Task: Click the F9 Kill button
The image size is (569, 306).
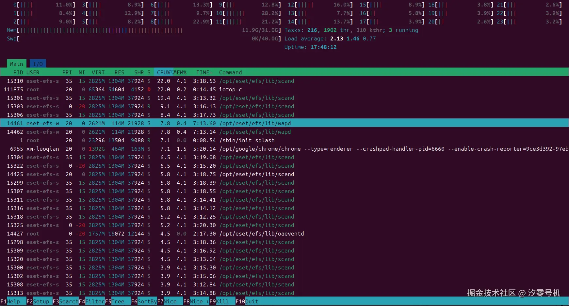Action: (x=222, y=301)
